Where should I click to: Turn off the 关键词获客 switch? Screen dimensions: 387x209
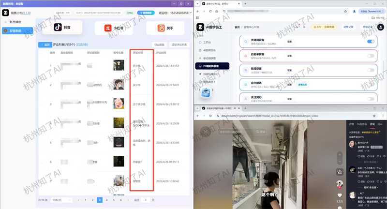click(371, 42)
